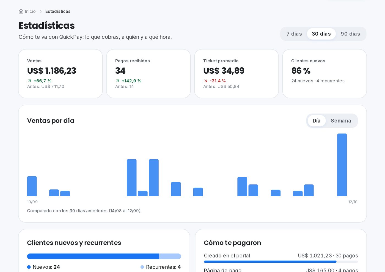Click the Comparado con los 30 días anteriores note
385x272 pixels.
[x=84, y=211]
